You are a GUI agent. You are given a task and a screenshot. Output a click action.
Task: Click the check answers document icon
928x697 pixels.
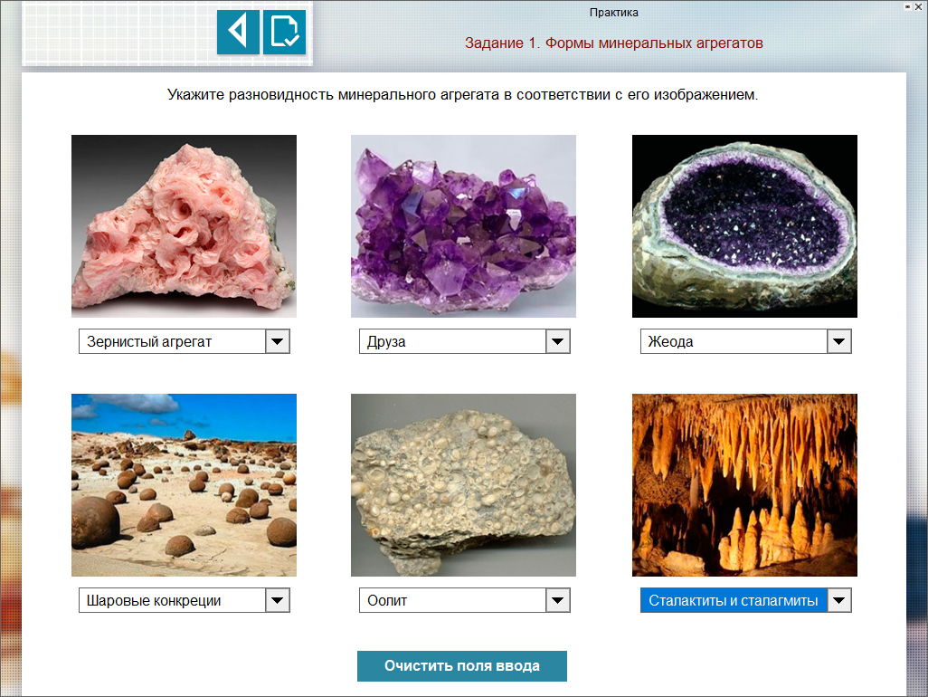(x=284, y=33)
